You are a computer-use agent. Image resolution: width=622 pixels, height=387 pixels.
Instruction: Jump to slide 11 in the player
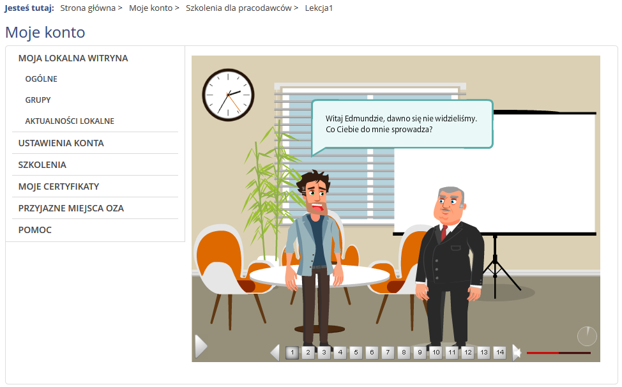(452, 353)
